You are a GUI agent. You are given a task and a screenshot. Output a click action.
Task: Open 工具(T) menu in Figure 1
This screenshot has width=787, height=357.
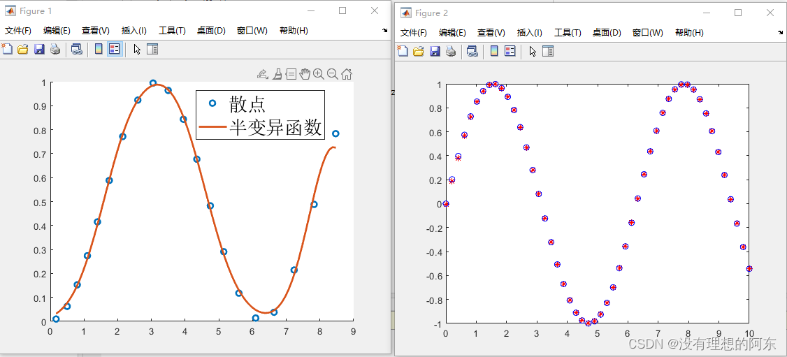pos(172,31)
